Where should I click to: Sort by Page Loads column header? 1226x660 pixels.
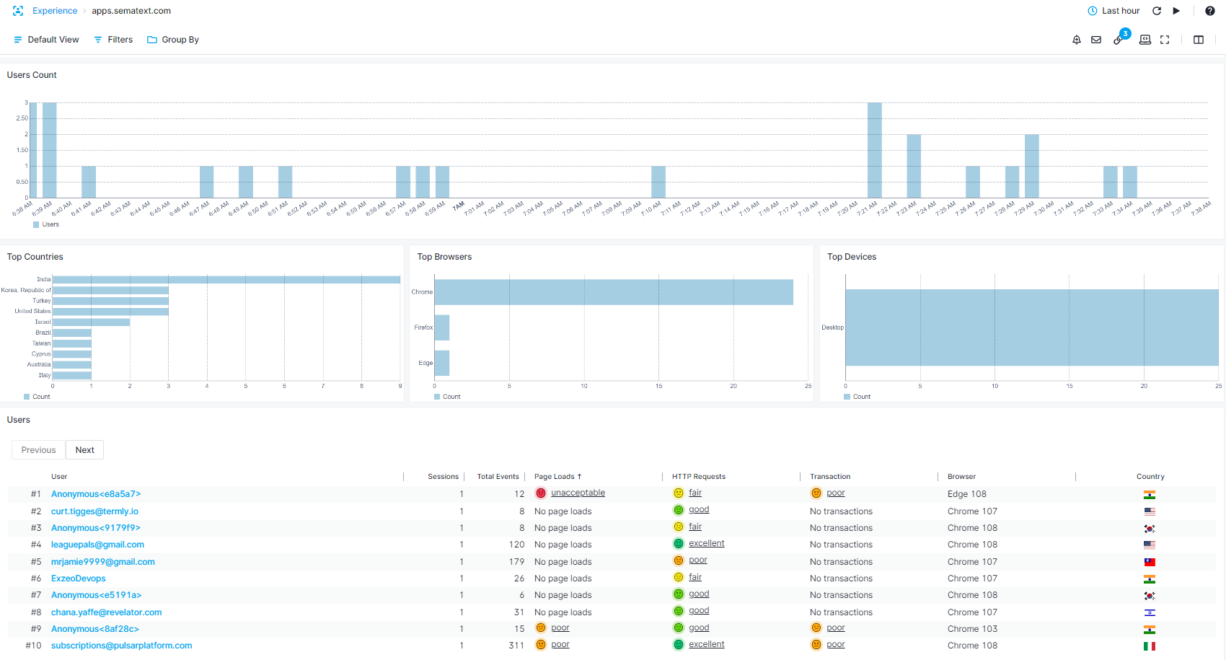[557, 477]
